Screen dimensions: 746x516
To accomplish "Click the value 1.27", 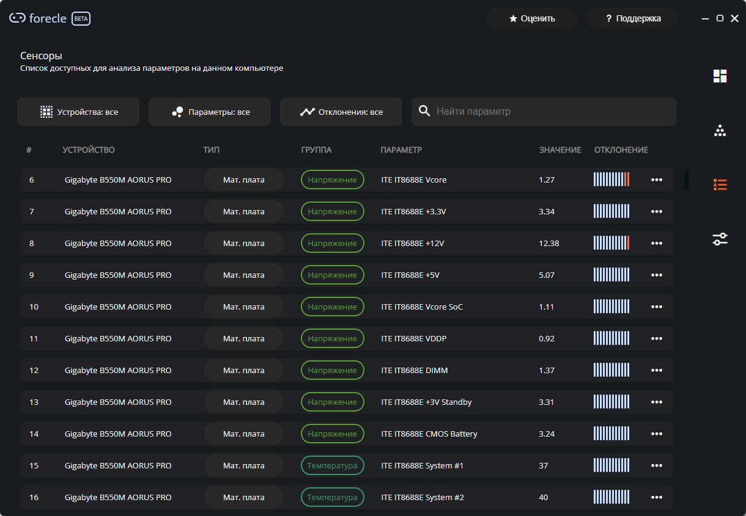I will click(x=547, y=180).
